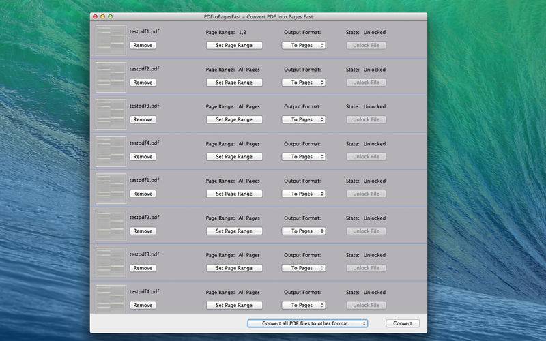
Task: Click Unlock File for last testpdf4.pdf entry
Action: click(x=366, y=305)
